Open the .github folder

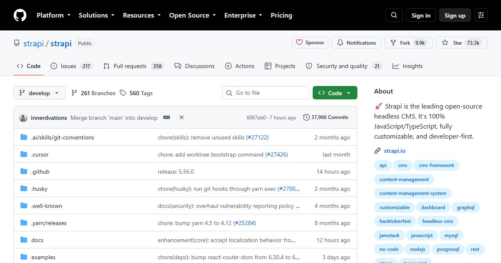click(40, 172)
